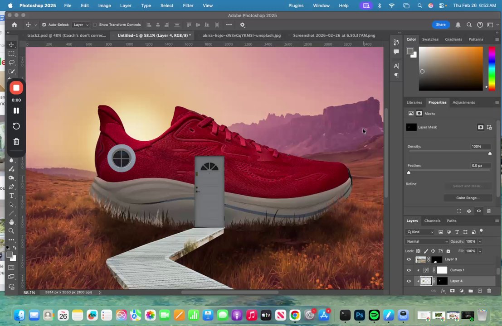
Task: Pick the Horizontal Type tool
Action: click(12, 196)
